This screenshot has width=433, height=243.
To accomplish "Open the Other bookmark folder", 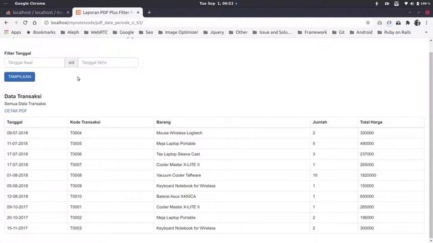I will coord(238,32).
